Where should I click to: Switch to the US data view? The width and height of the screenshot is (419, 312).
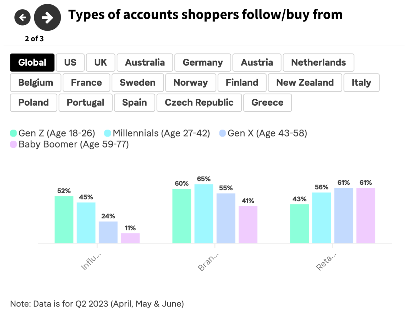(70, 62)
